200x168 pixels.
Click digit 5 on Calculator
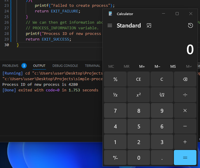click(x=139, y=126)
